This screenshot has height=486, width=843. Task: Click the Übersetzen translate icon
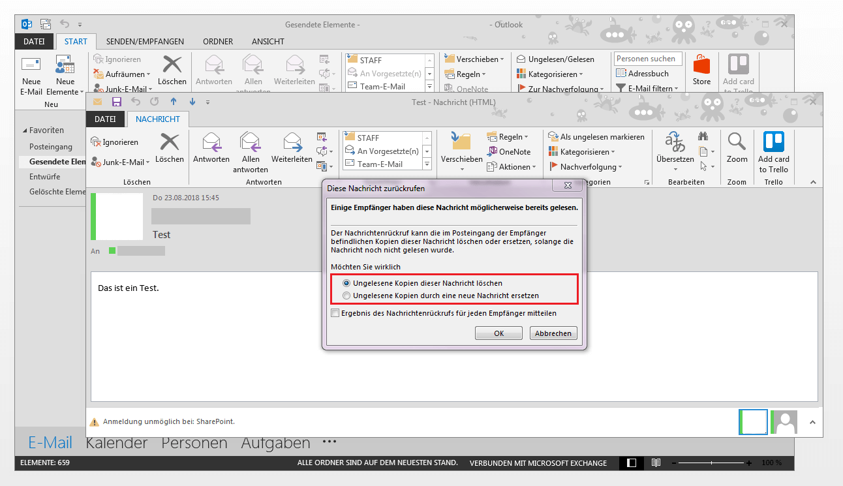[x=675, y=142]
